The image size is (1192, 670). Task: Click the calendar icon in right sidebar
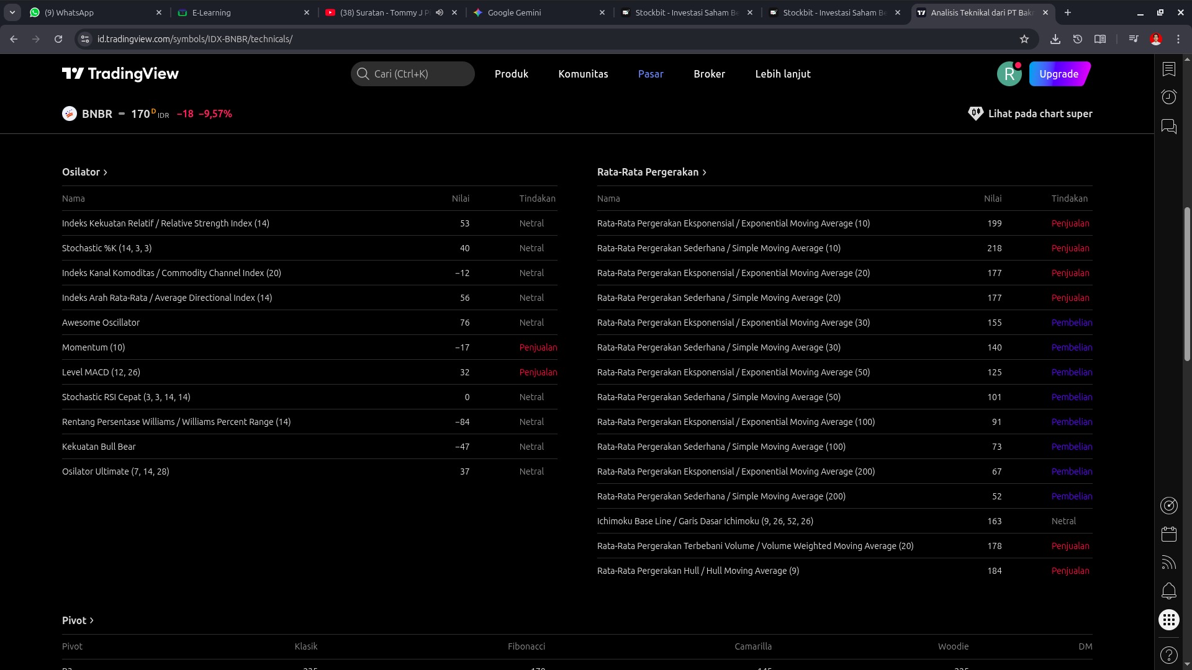1169,534
